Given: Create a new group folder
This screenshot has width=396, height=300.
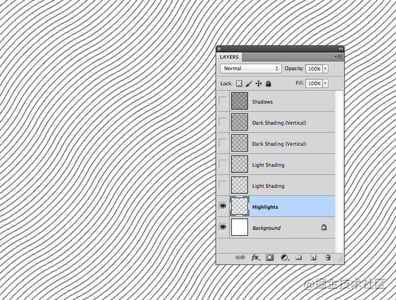Looking at the screenshot, I should point(299,257).
